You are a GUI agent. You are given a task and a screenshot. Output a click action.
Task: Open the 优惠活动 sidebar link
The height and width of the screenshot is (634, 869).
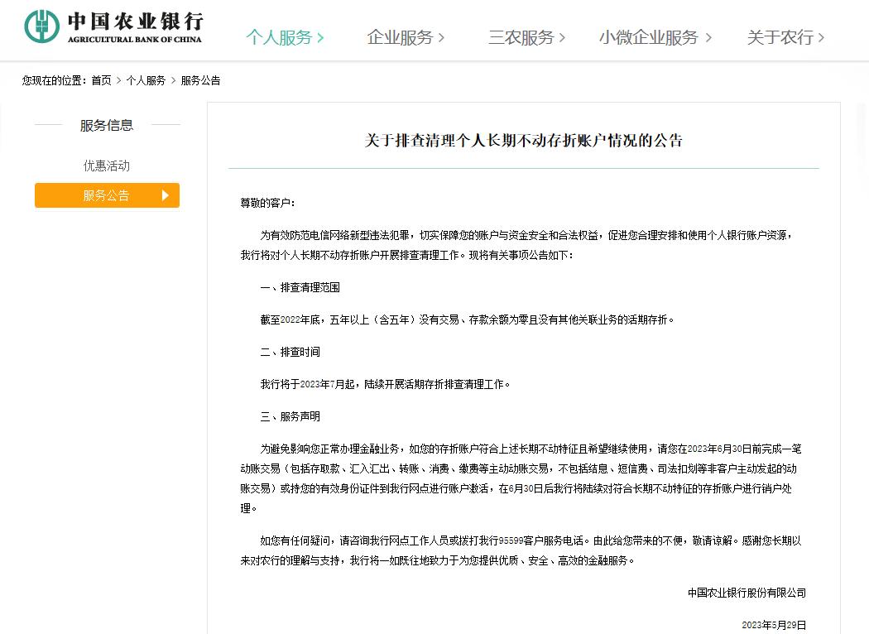tap(106, 165)
